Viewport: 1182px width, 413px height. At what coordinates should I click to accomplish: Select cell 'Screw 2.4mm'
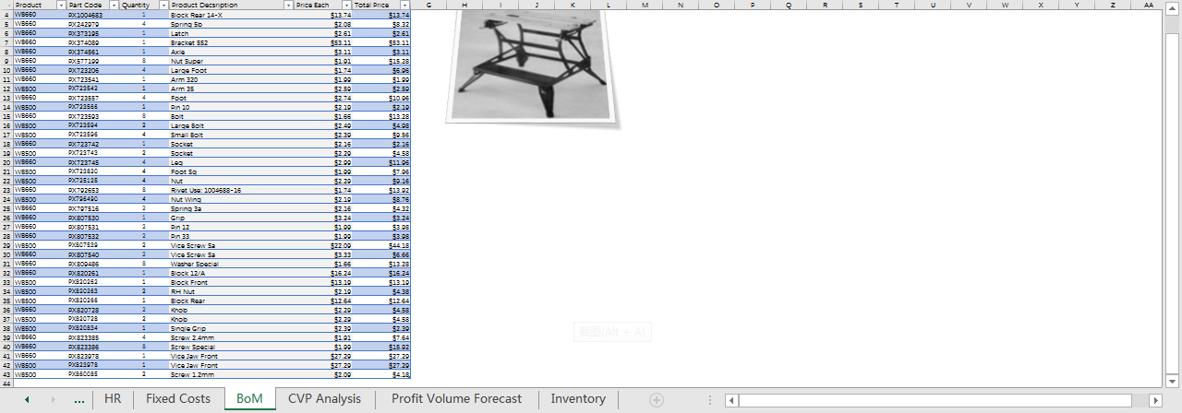[231, 337]
